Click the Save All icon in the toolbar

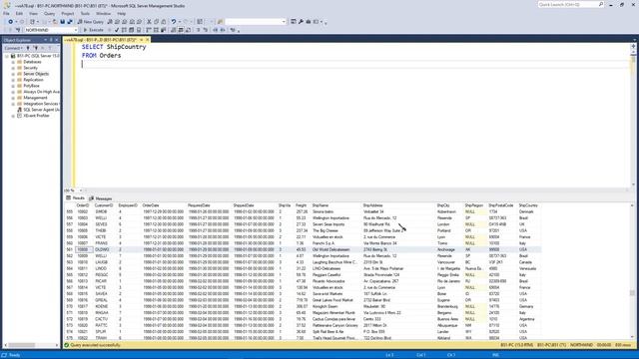70,22
